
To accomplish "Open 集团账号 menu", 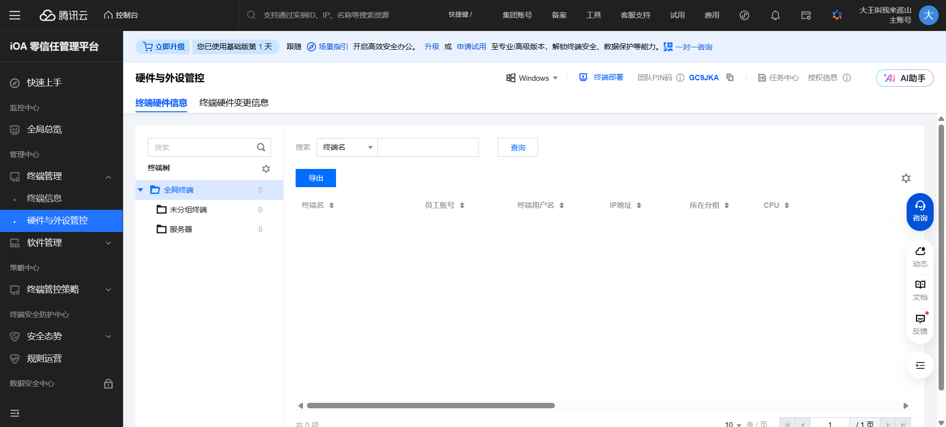I will pos(517,15).
